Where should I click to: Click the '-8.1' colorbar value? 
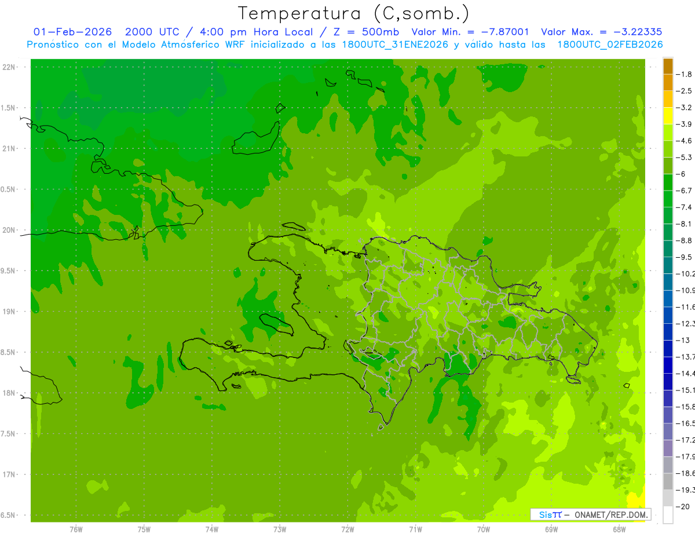pos(684,224)
